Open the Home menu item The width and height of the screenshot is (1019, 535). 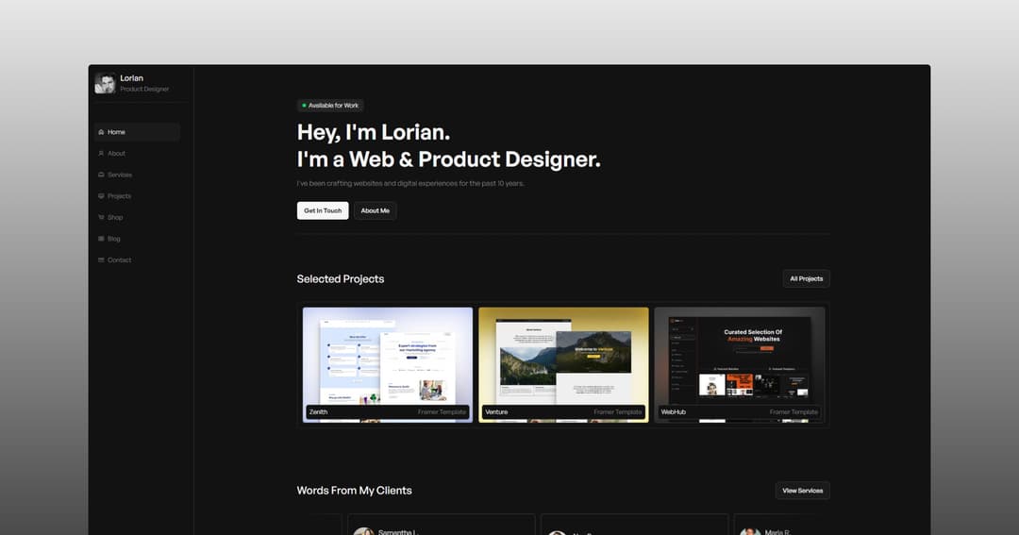coord(137,132)
